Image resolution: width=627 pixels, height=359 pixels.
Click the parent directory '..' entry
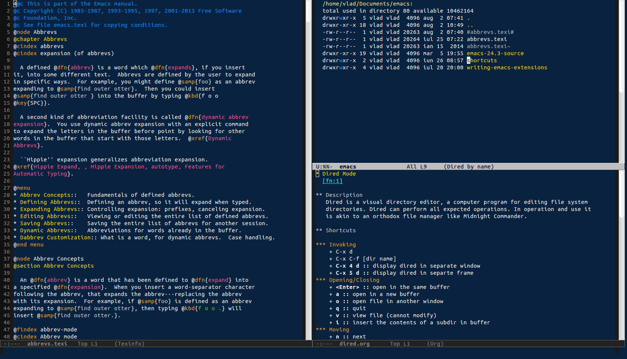click(470, 25)
